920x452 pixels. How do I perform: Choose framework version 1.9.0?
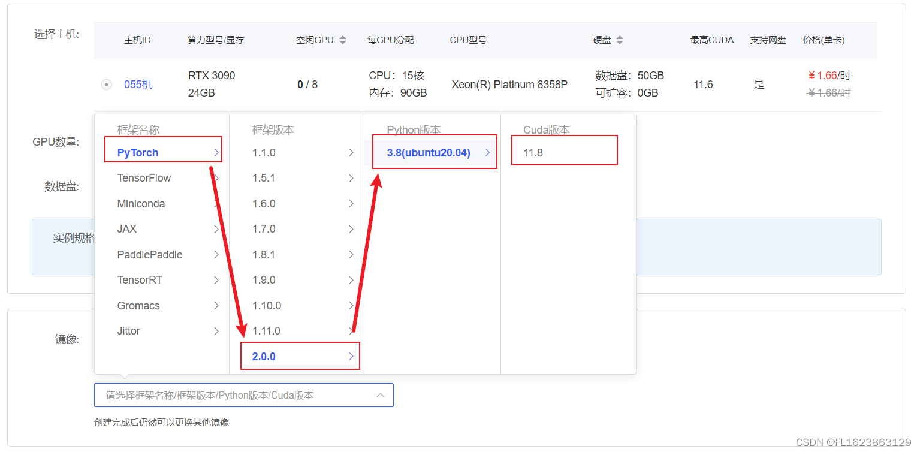point(297,280)
